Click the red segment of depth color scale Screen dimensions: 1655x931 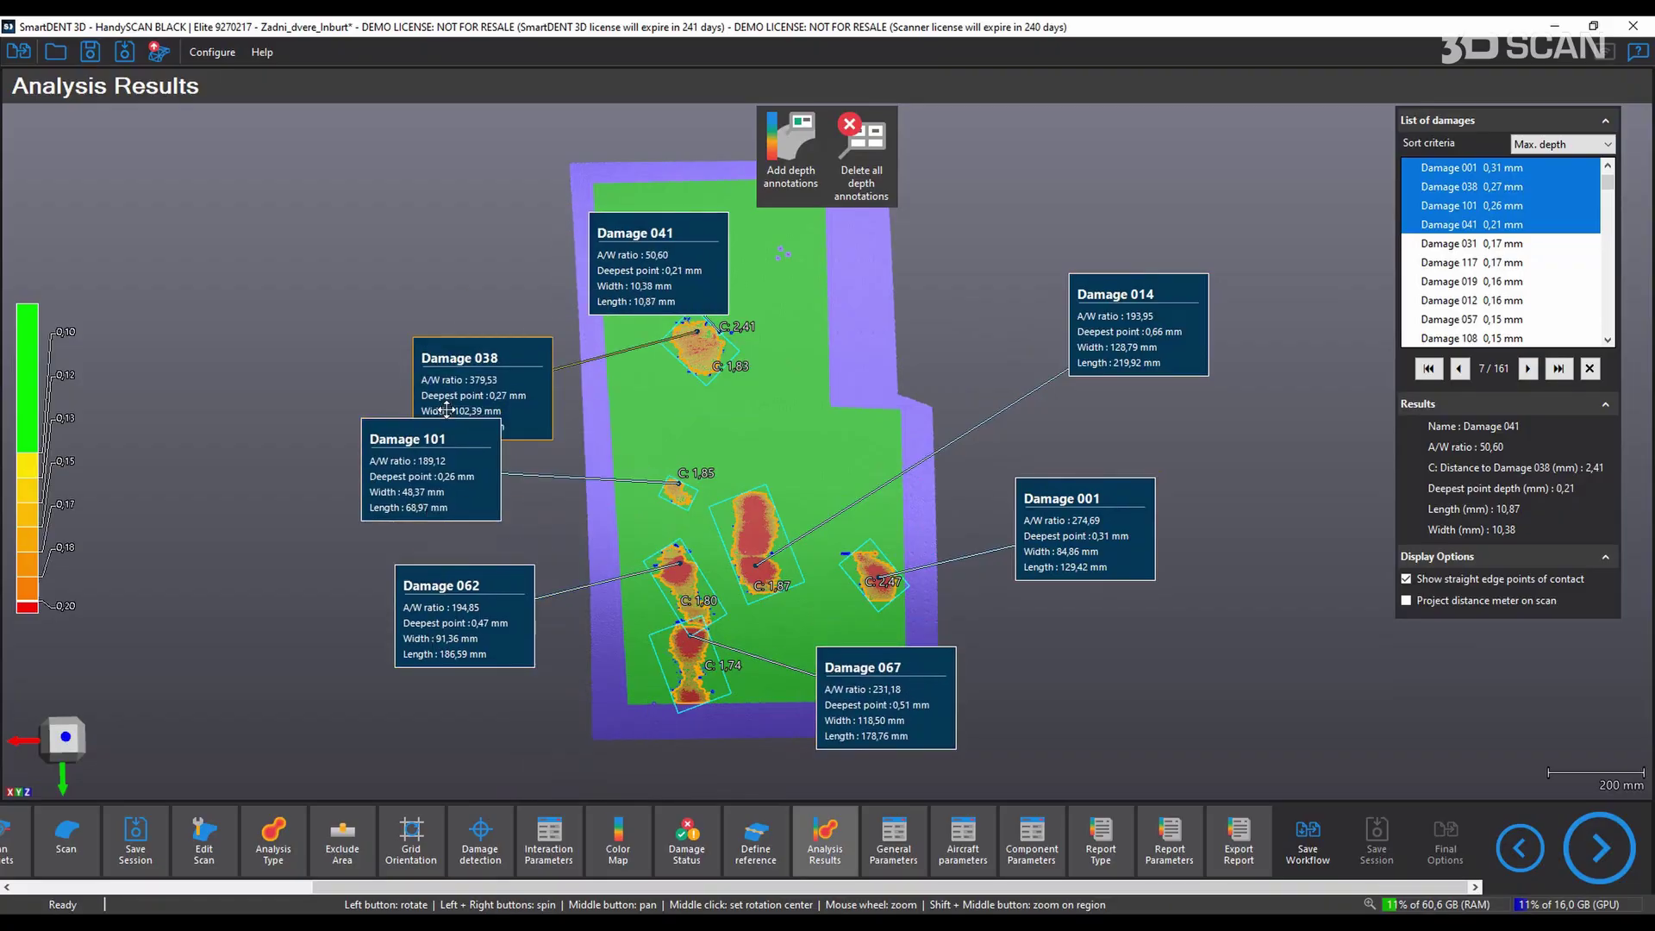coord(27,607)
